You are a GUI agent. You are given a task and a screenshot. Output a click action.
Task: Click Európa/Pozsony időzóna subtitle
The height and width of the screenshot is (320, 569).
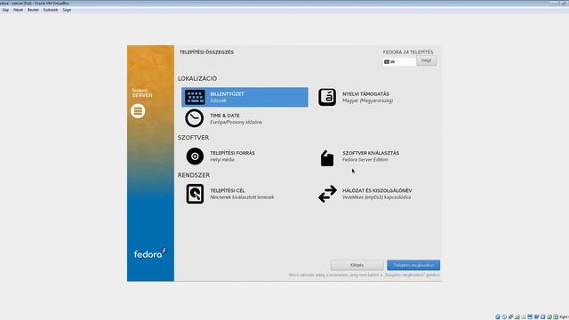point(236,123)
